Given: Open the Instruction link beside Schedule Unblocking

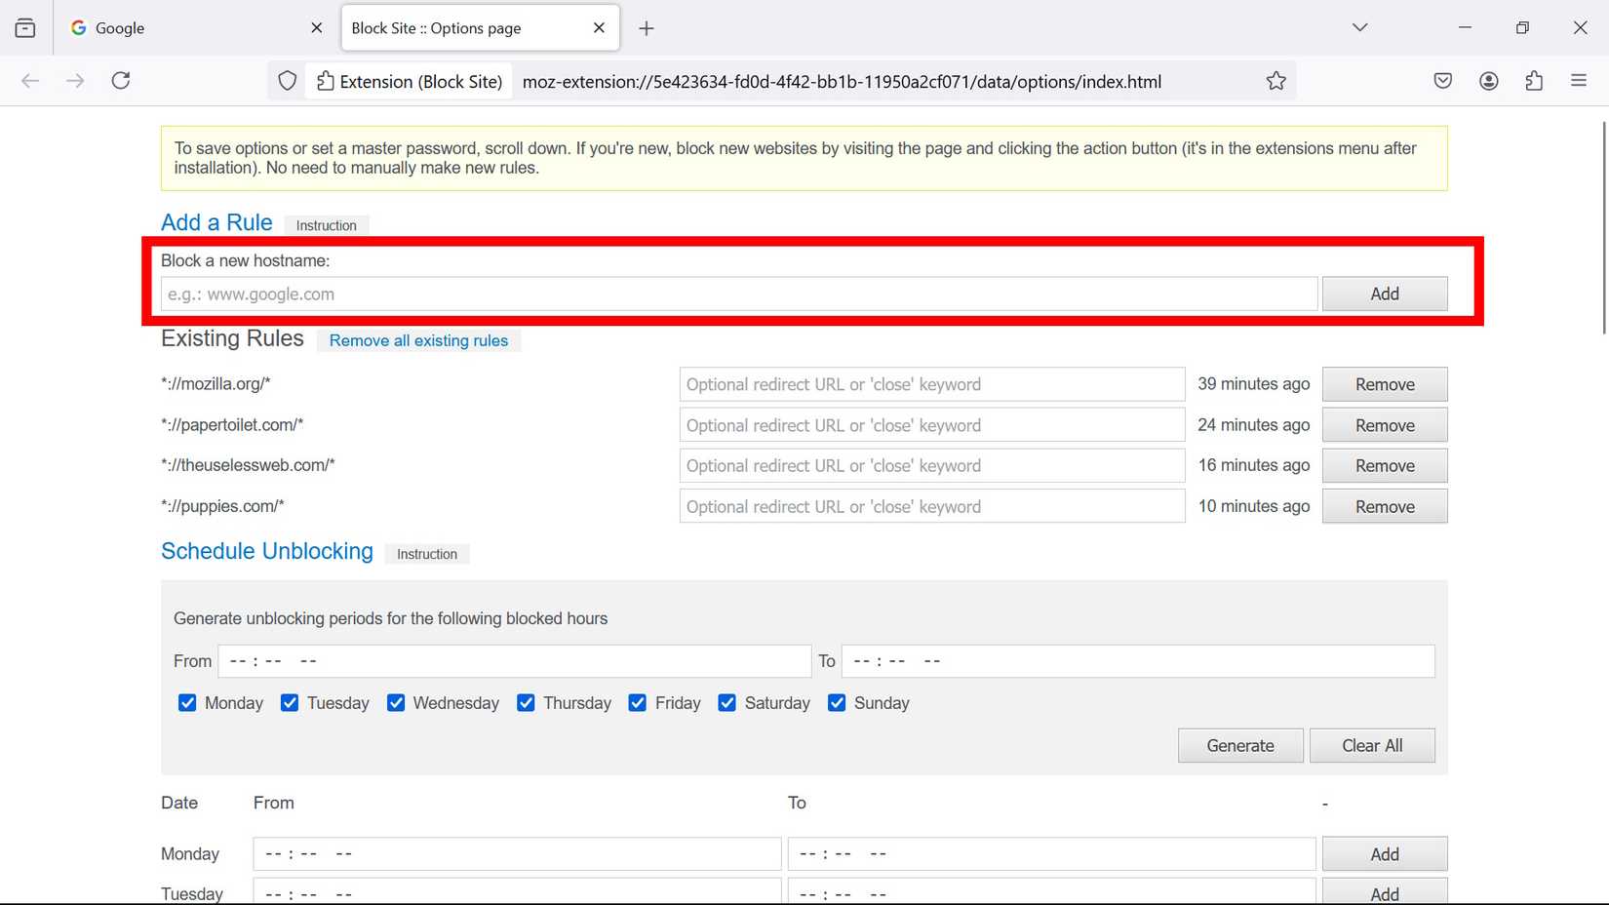Looking at the screenshot, I should click(x=427, y=554).
